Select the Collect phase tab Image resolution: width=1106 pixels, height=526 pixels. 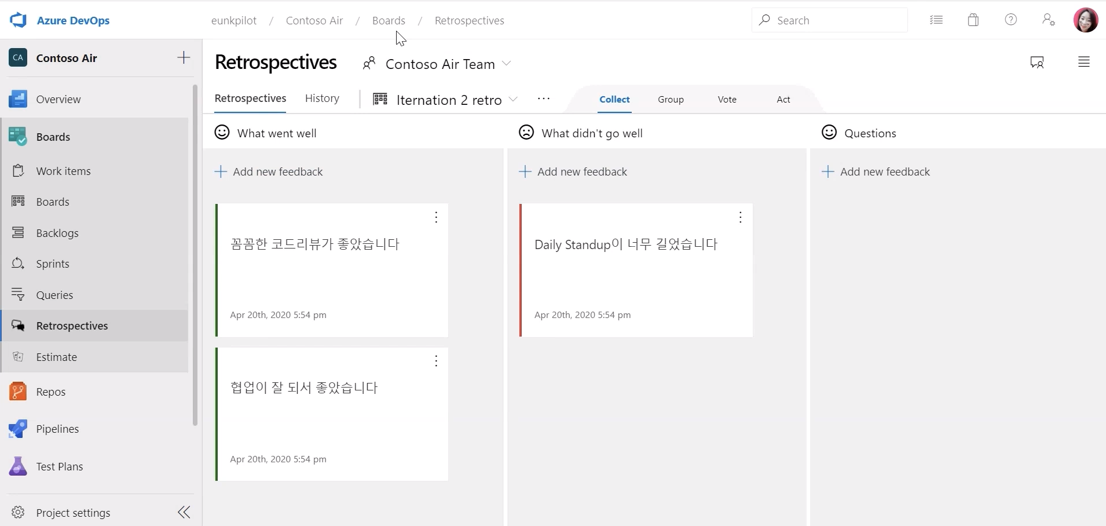coord(614,100)
